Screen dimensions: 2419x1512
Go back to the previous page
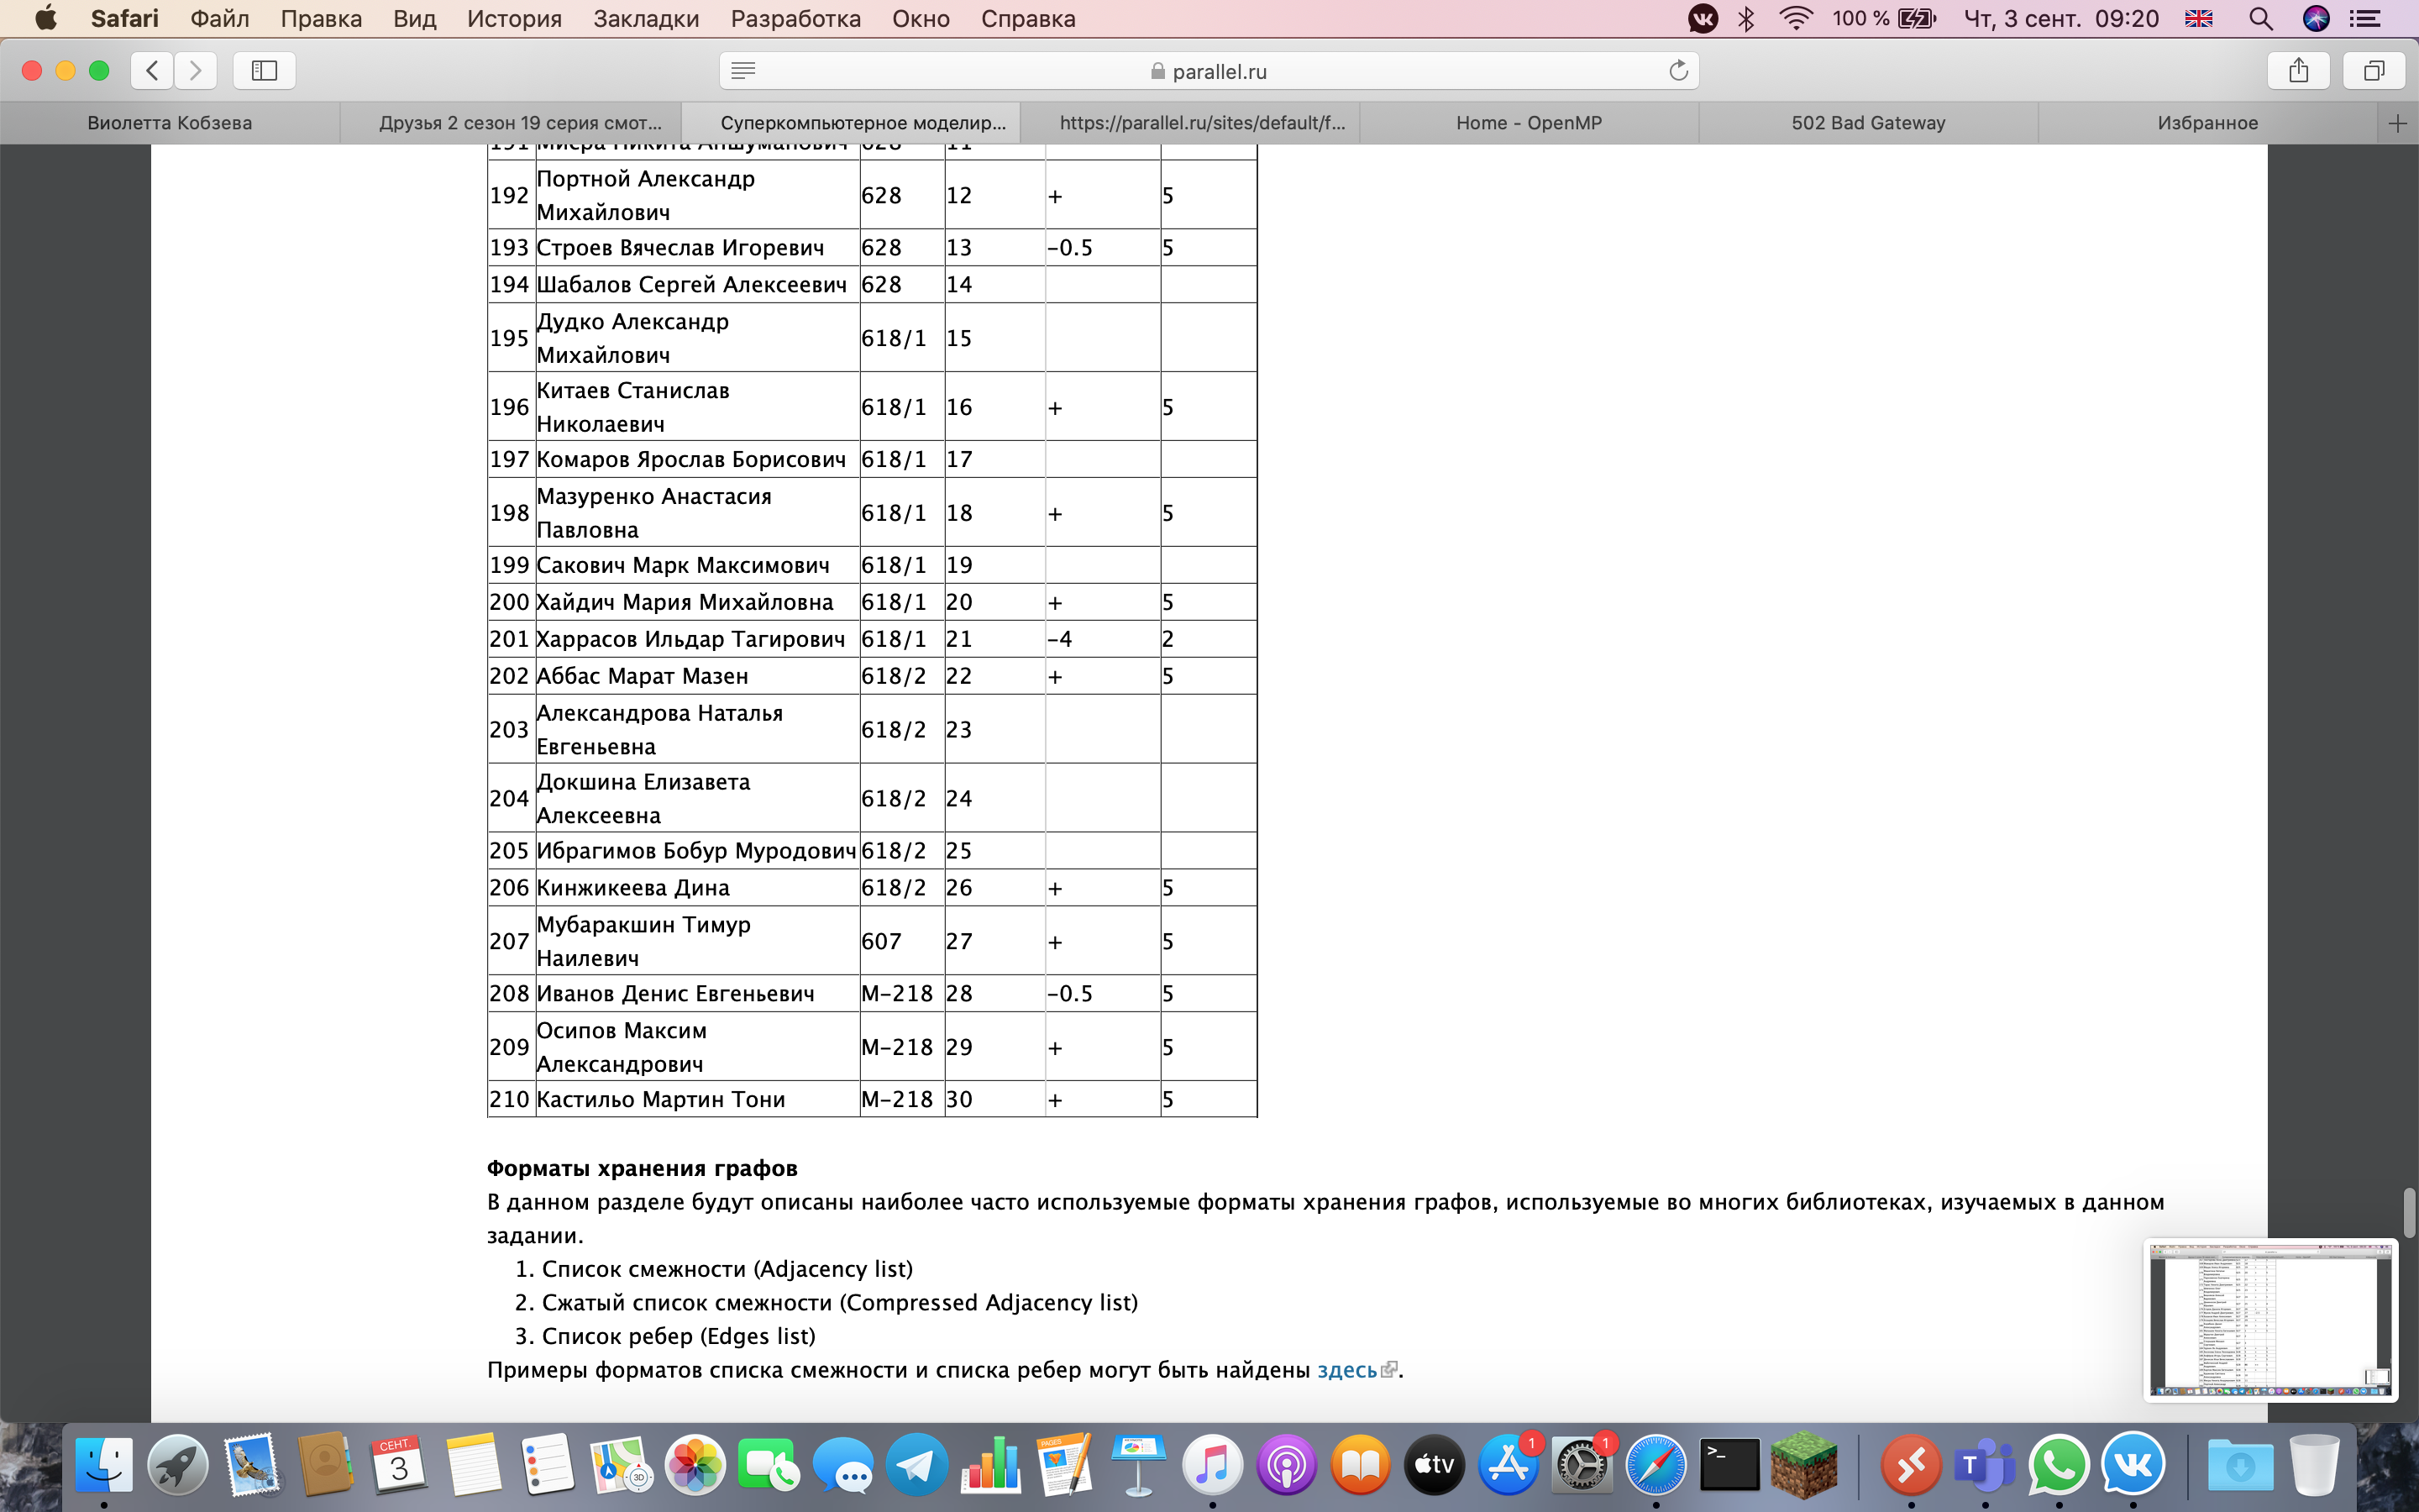(x=152, y=70)
